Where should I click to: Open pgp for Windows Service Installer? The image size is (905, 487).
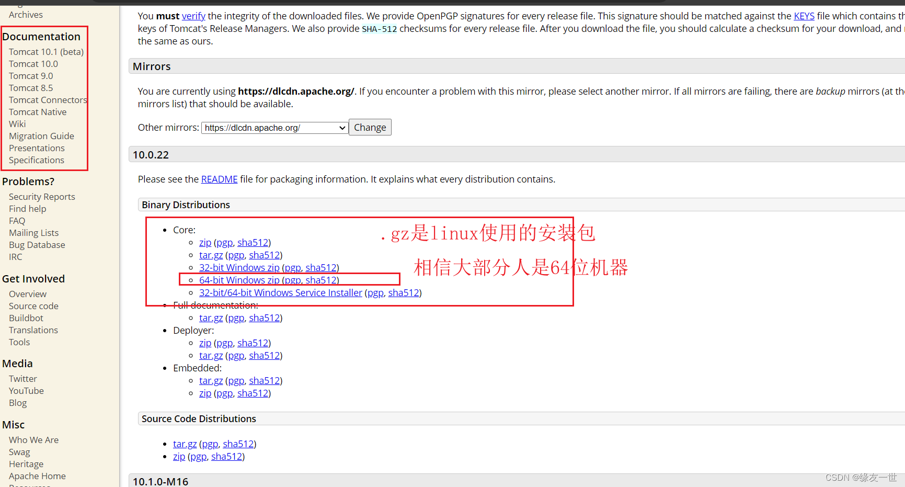tap(375, 293)
